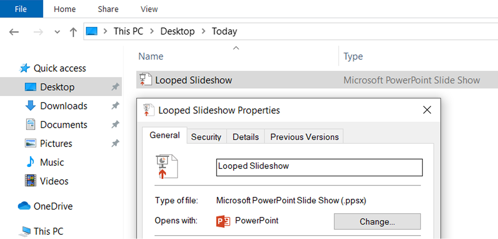Select the General tab in Properties
Image resolution: width=498 pixels, height=239 pixels.
click(x=164, y=136)
